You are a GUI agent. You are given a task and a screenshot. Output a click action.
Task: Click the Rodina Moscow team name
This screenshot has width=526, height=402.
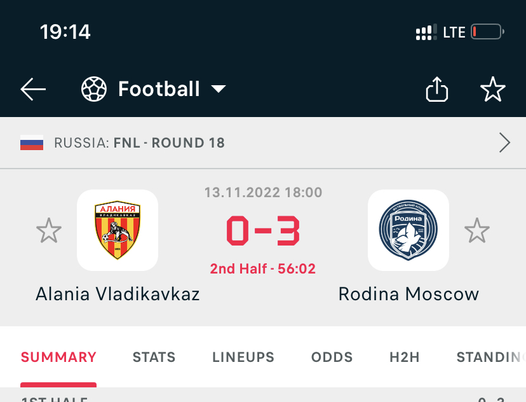click(408, 294)
